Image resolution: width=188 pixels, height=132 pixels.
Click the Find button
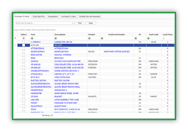coord(80,23)
